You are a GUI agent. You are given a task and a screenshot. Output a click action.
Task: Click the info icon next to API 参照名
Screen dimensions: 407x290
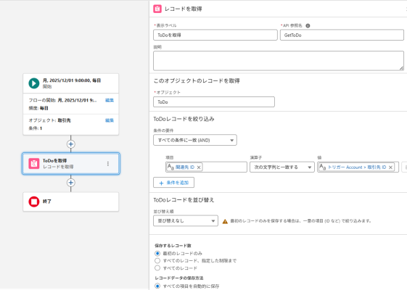(x=308, y=25)
